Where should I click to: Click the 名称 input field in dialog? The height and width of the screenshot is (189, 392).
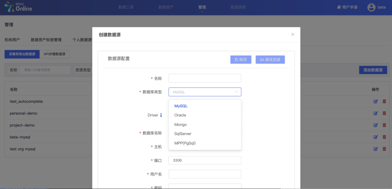pyautogui.click(x=205, y=78)
